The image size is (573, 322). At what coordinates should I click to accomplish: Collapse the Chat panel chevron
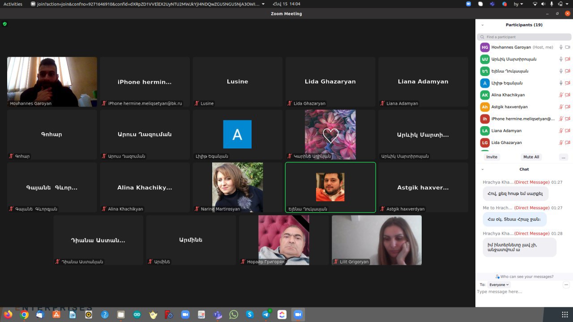pos(483,169)
